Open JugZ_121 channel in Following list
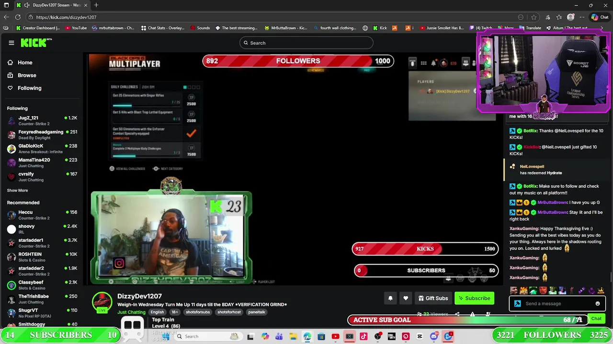613x344 pixels. point(42,120)
